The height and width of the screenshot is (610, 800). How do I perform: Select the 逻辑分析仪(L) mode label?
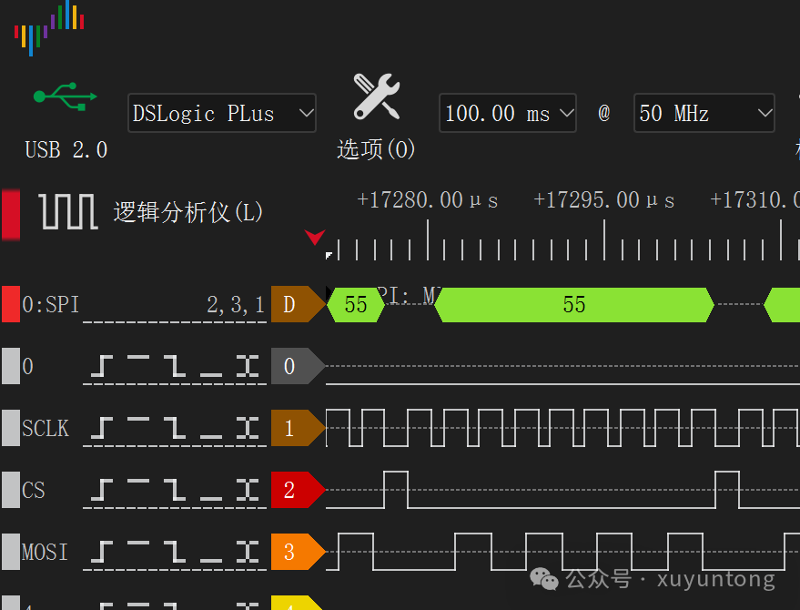click(187, 212)
